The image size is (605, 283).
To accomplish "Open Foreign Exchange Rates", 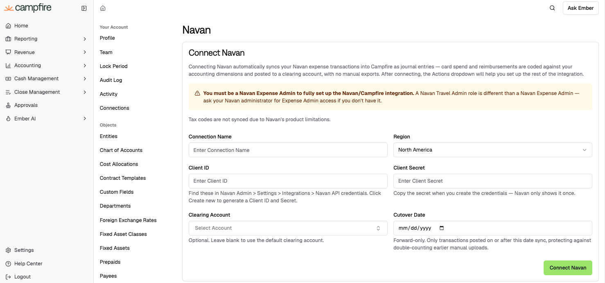I will [128, 220].
